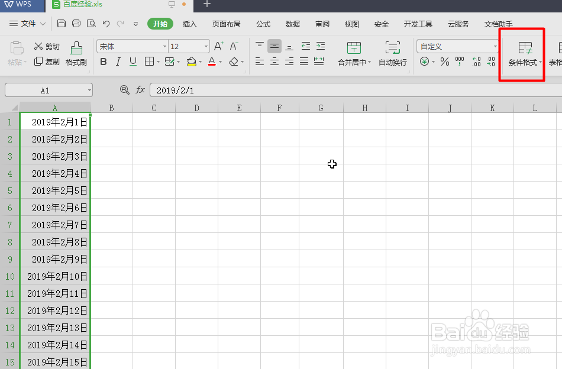
Task: Align text left
Action: tap(260, 61)
